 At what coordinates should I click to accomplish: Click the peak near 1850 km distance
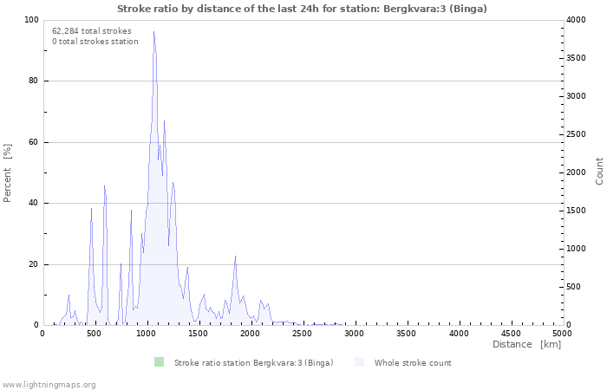pos(235,257)
